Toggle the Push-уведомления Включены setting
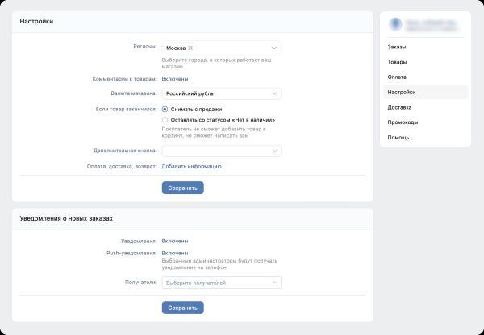 175,253
